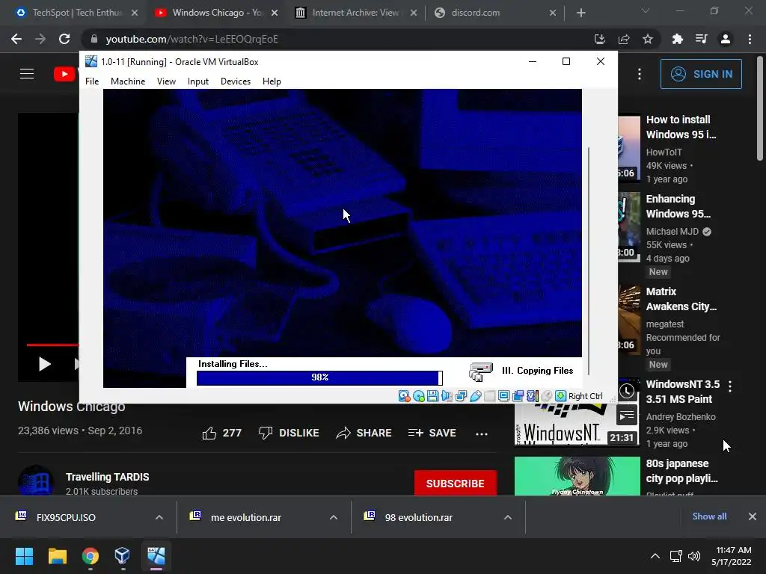Click the YouTube SIGN IN button
Screen dimensions: 766x574
click(701, 74)
